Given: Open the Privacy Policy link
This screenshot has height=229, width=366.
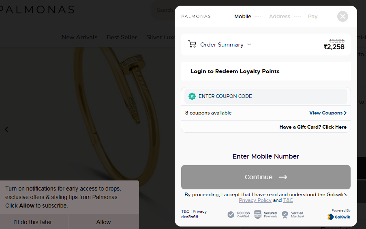Looking at the screenshot, I should (x=255, y=200).
